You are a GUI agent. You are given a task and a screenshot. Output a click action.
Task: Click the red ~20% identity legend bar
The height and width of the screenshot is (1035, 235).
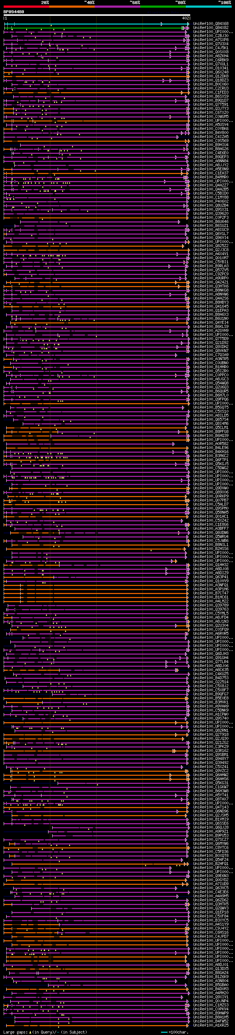(26, 7)
